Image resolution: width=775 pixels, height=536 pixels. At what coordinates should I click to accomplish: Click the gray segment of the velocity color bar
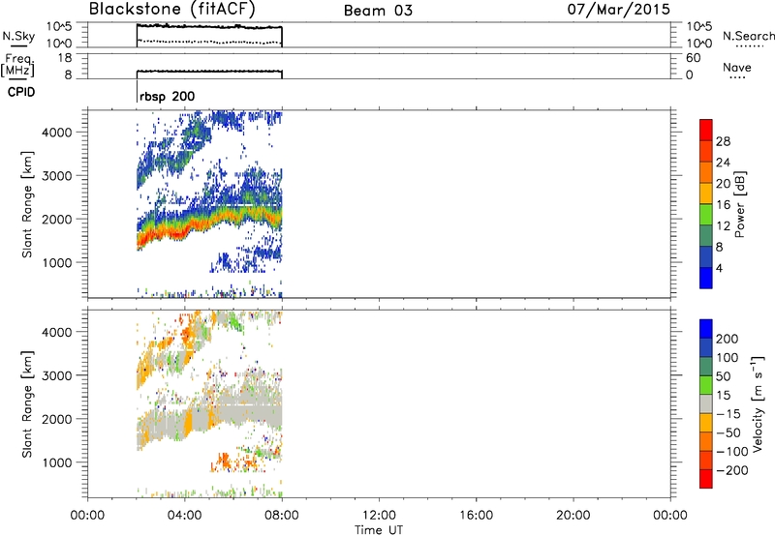pyautogui.click(x=706, y=403)
